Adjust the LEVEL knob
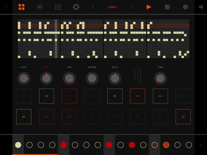This screenshot has width=207, height=155. [24, 78]
